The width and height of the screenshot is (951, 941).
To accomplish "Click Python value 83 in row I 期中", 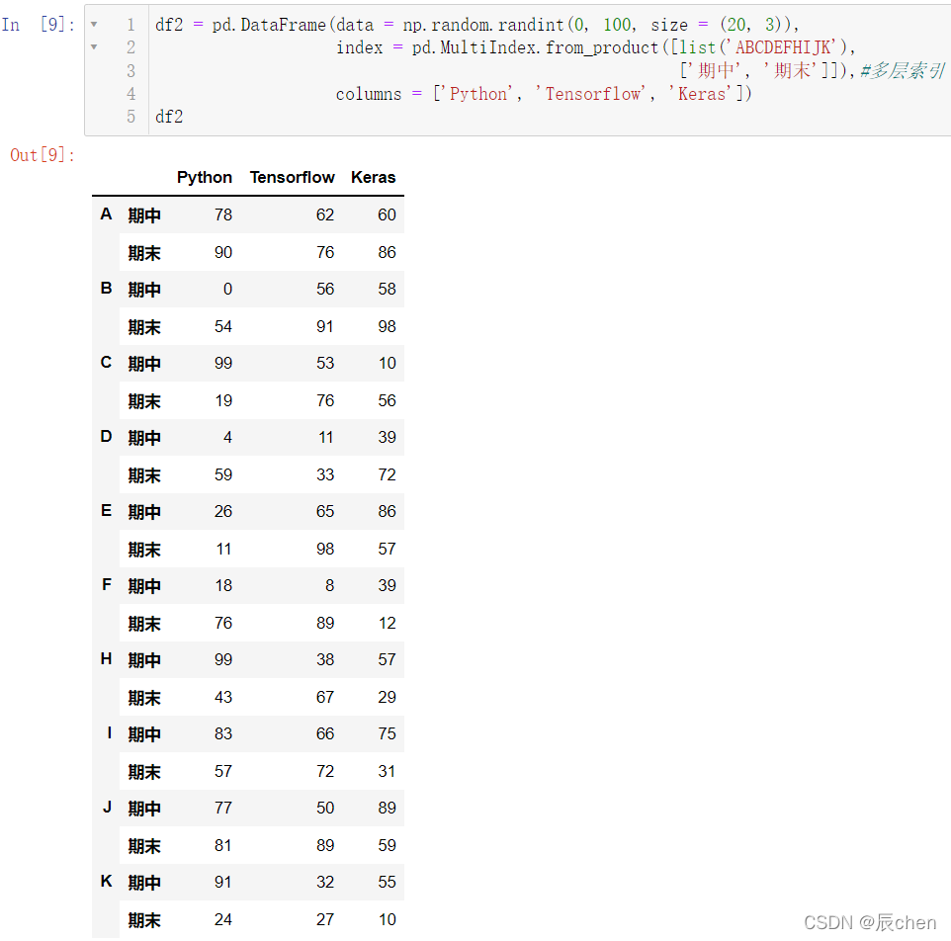I will click(223, 733).
